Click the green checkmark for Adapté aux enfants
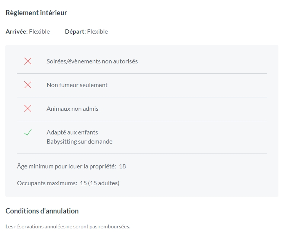 (x=28, y=132)
